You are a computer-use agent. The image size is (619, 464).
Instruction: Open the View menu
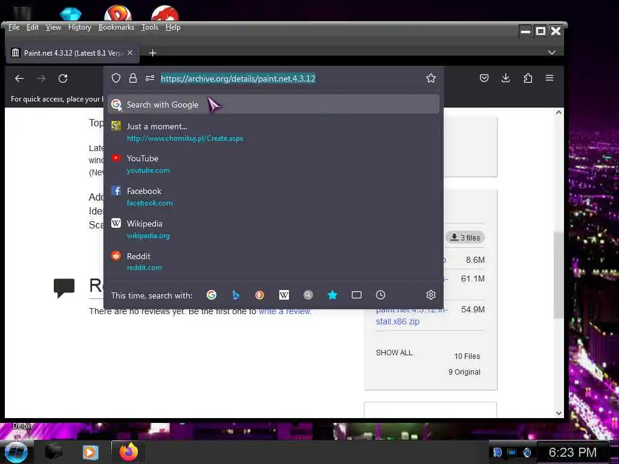[x=53, y=27]
